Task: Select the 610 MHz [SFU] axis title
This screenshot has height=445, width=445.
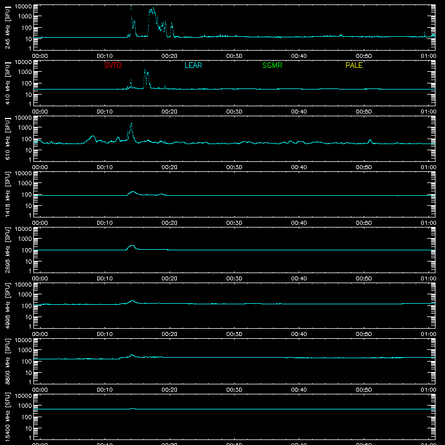Action: pos(8,139)
